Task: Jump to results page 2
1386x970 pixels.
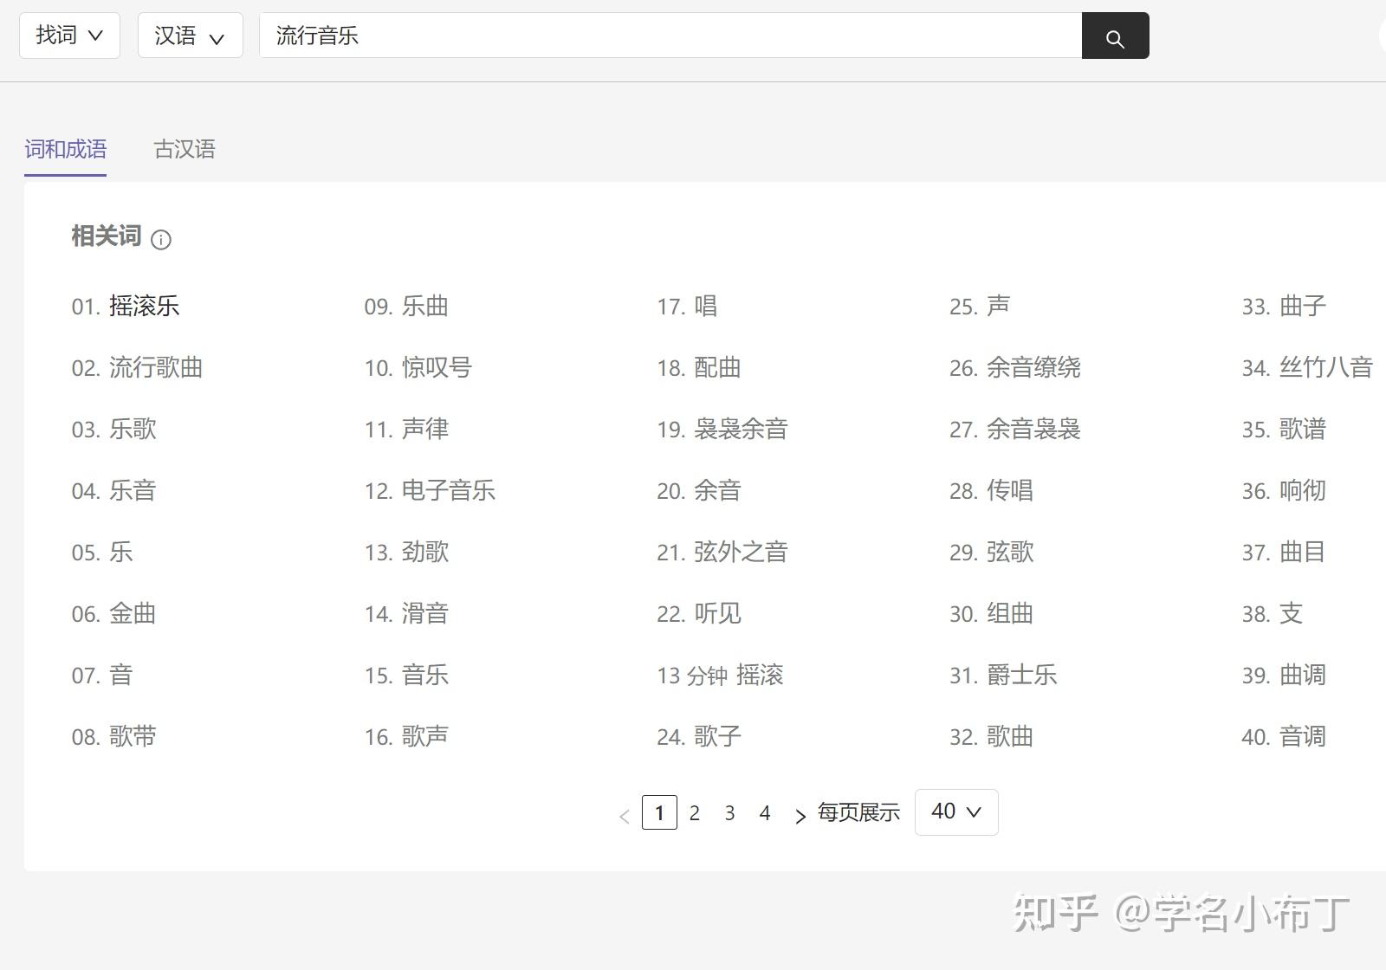Action: [x=695, y=812]
